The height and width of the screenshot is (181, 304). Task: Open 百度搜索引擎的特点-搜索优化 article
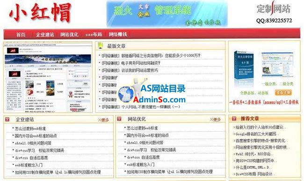(261, 141)
